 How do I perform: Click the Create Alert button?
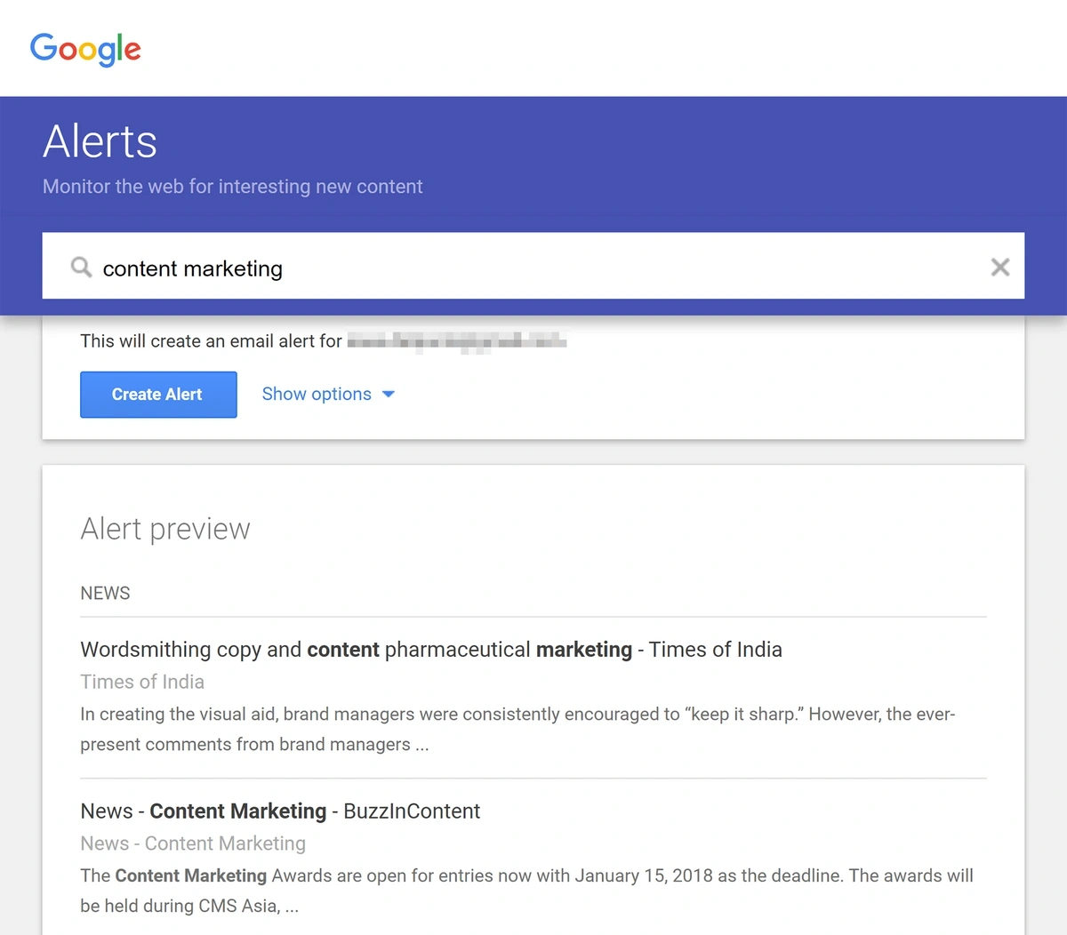[x=158, y=395]
